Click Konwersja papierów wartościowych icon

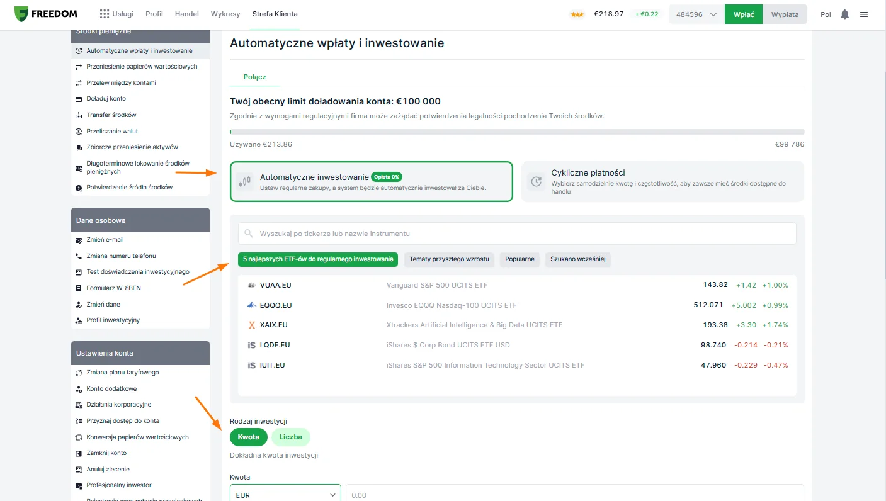click(79, 437)
